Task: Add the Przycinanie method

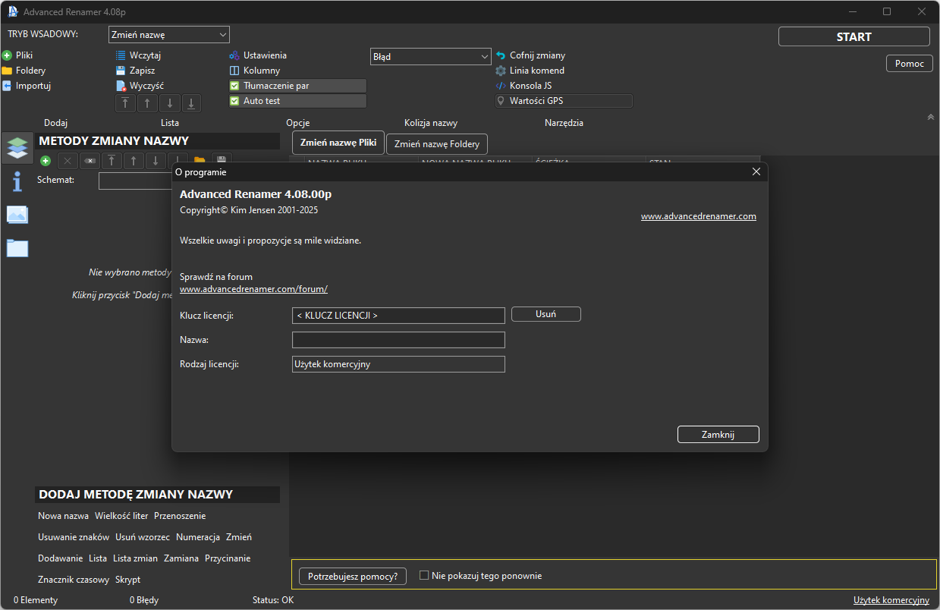Action: point(228,558)
